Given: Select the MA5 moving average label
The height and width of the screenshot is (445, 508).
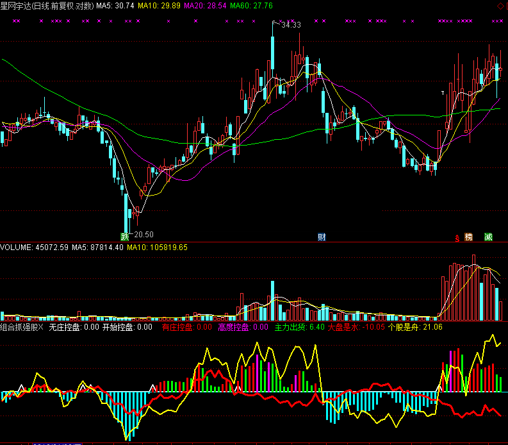Looking at the screenshot, I should 115,5.
